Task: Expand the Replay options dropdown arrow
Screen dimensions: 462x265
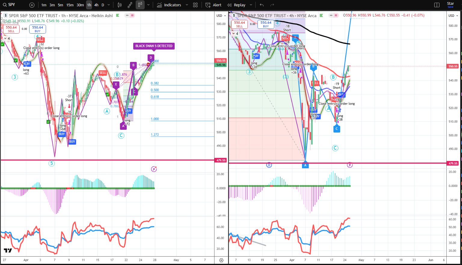Action: coord(251,5)
